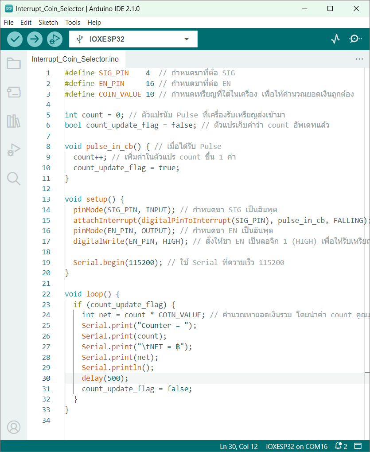Open the user account profile icon

(14, 427)
